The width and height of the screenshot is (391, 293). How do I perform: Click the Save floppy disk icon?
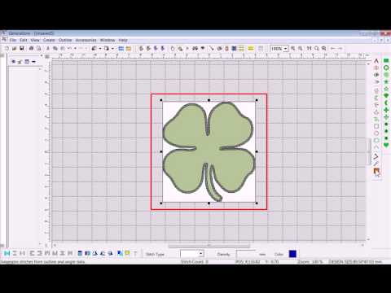point(22,49)
